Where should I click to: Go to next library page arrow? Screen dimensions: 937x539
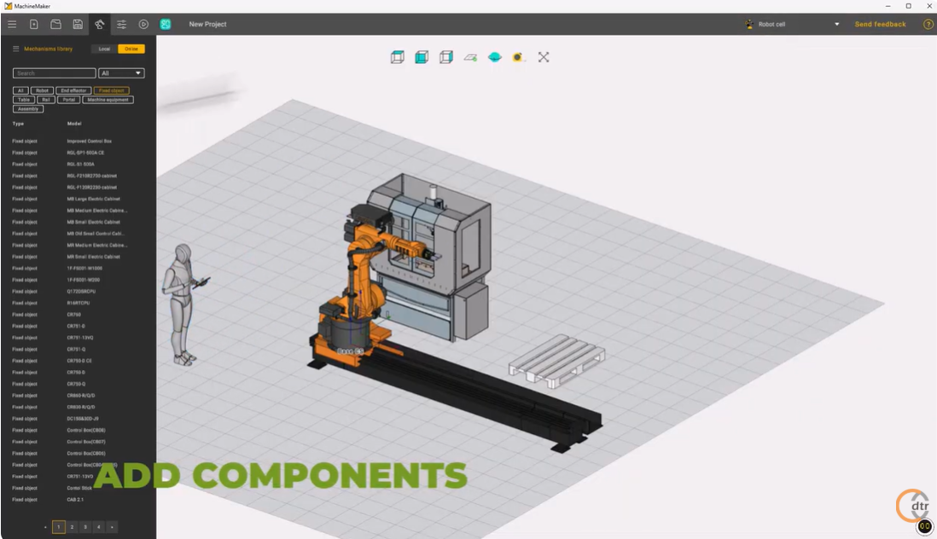[x=112, y=527]
